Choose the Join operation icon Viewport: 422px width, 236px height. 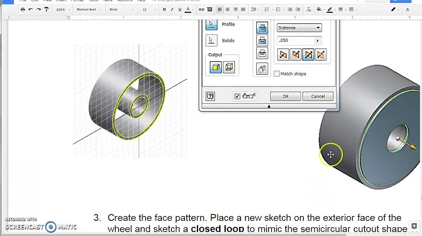point(262,27)
